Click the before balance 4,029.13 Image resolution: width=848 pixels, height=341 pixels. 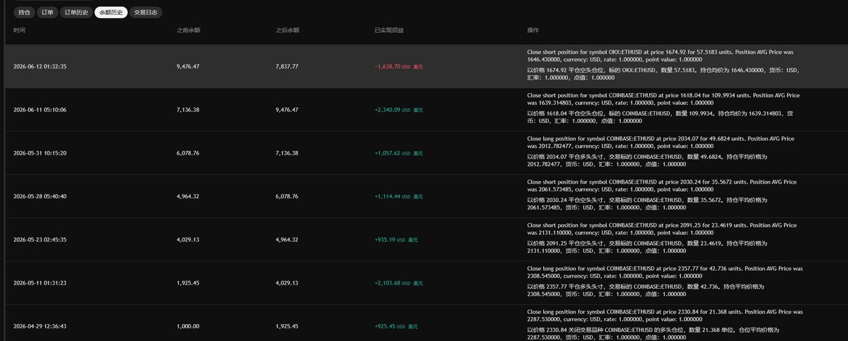pyautogui.click(x=188, y=239)
